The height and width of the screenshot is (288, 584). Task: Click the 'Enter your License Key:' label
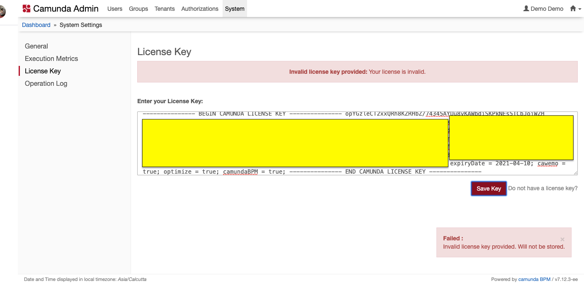[x=170, y=101]
